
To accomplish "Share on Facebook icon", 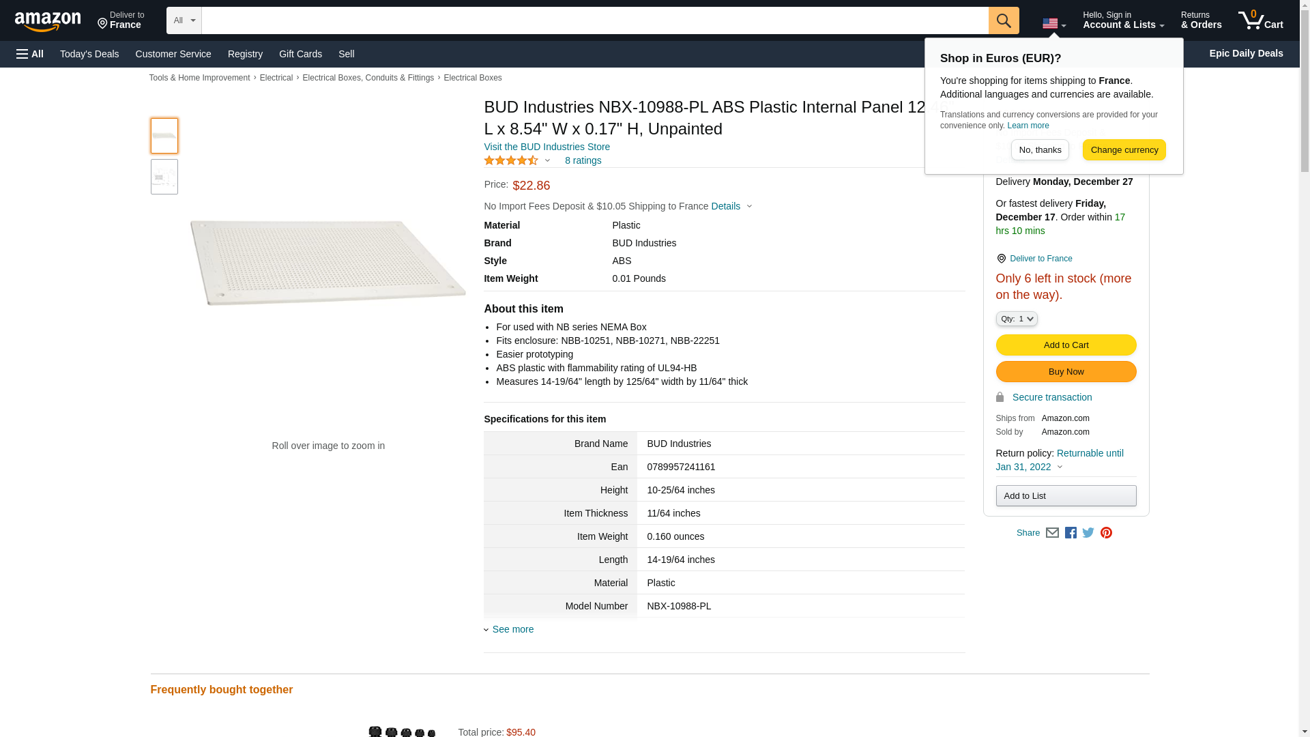I will coord(1071,533).
